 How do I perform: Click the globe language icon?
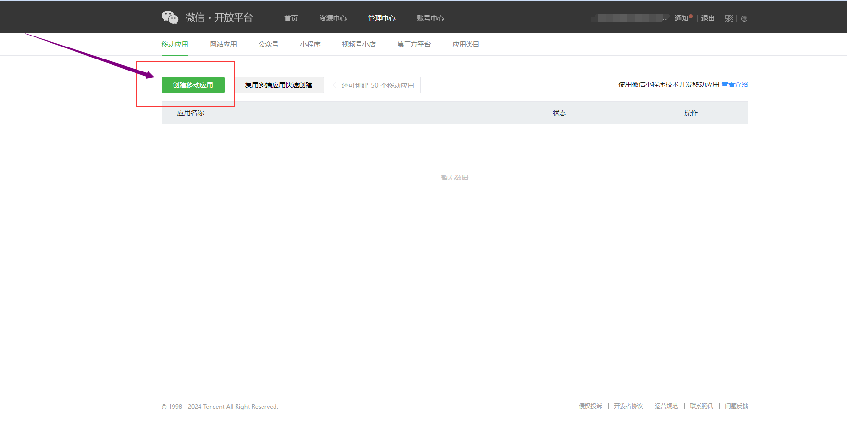744,19
